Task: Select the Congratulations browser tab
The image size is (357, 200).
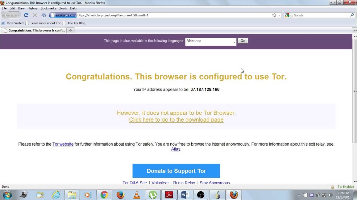Action: pos(34,30)
